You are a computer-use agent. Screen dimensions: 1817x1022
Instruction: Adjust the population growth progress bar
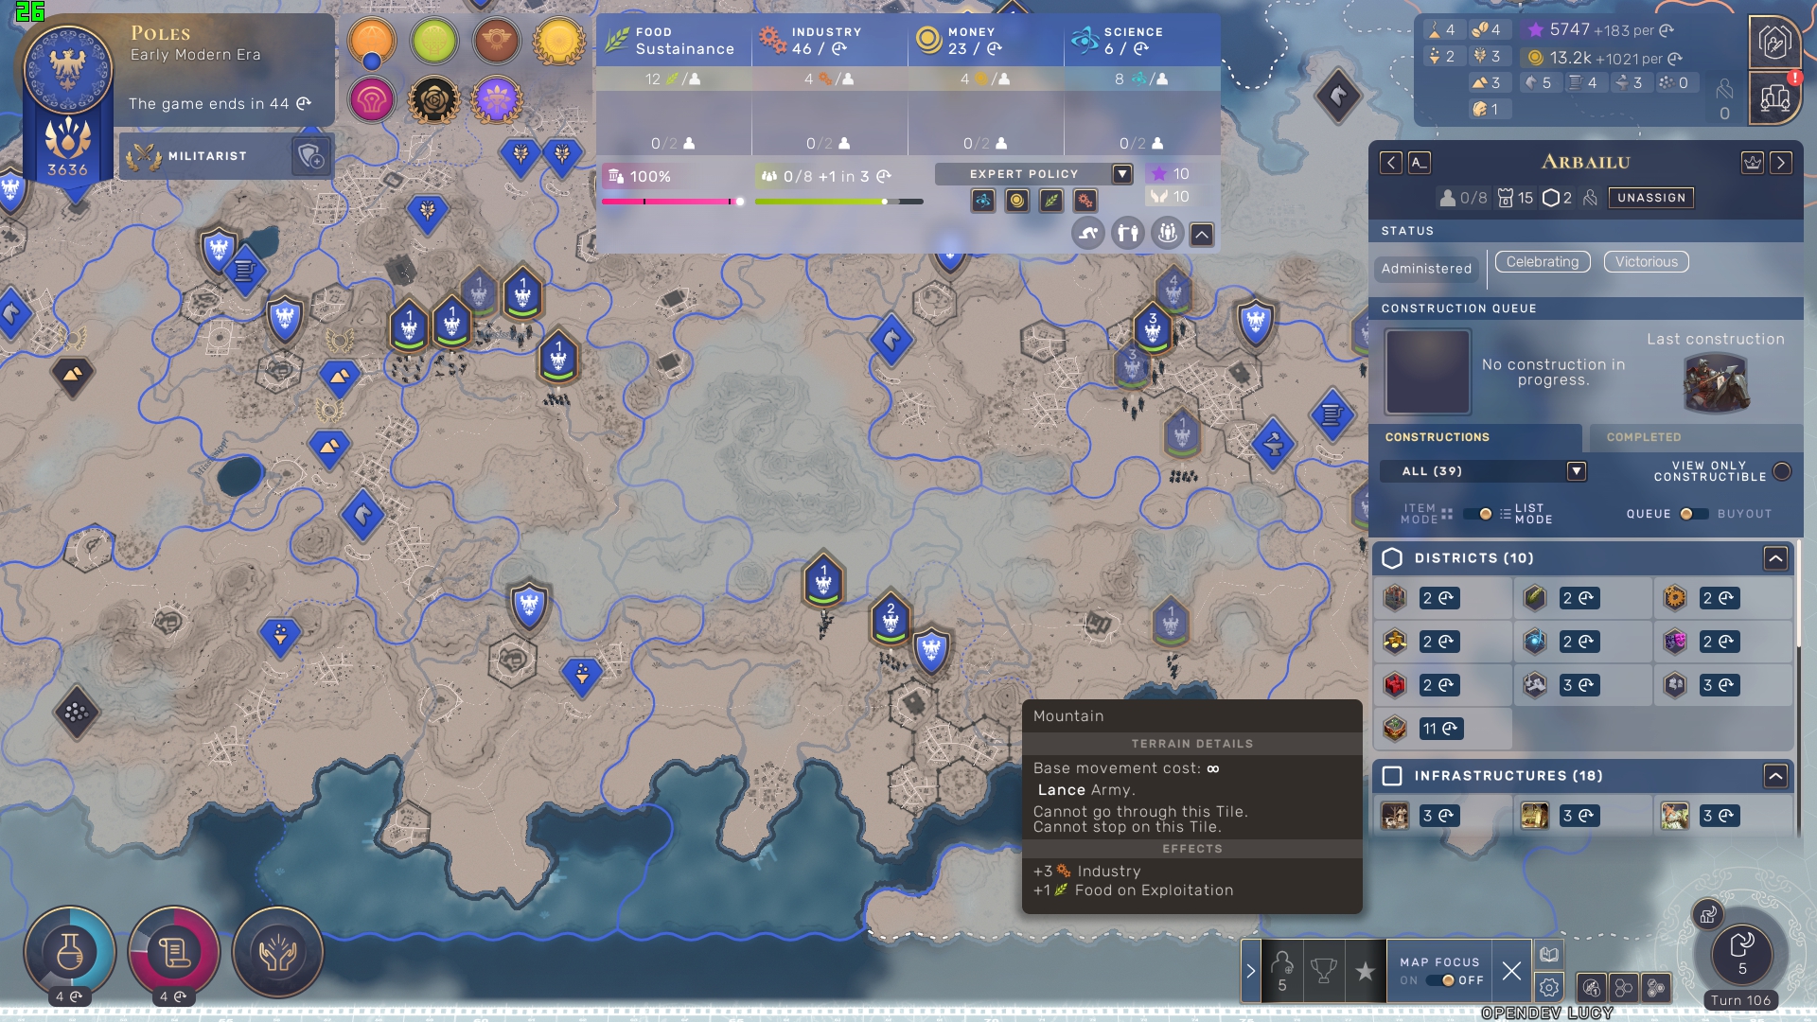coord(838,202)
